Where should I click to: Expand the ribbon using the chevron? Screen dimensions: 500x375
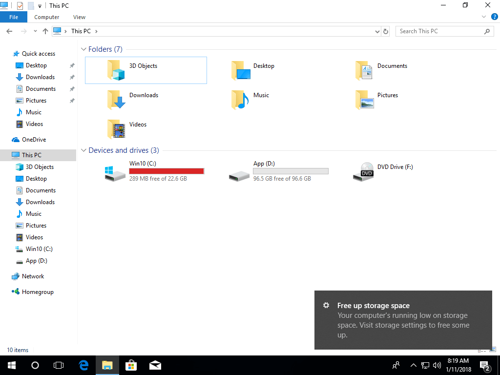pos(483,17)
